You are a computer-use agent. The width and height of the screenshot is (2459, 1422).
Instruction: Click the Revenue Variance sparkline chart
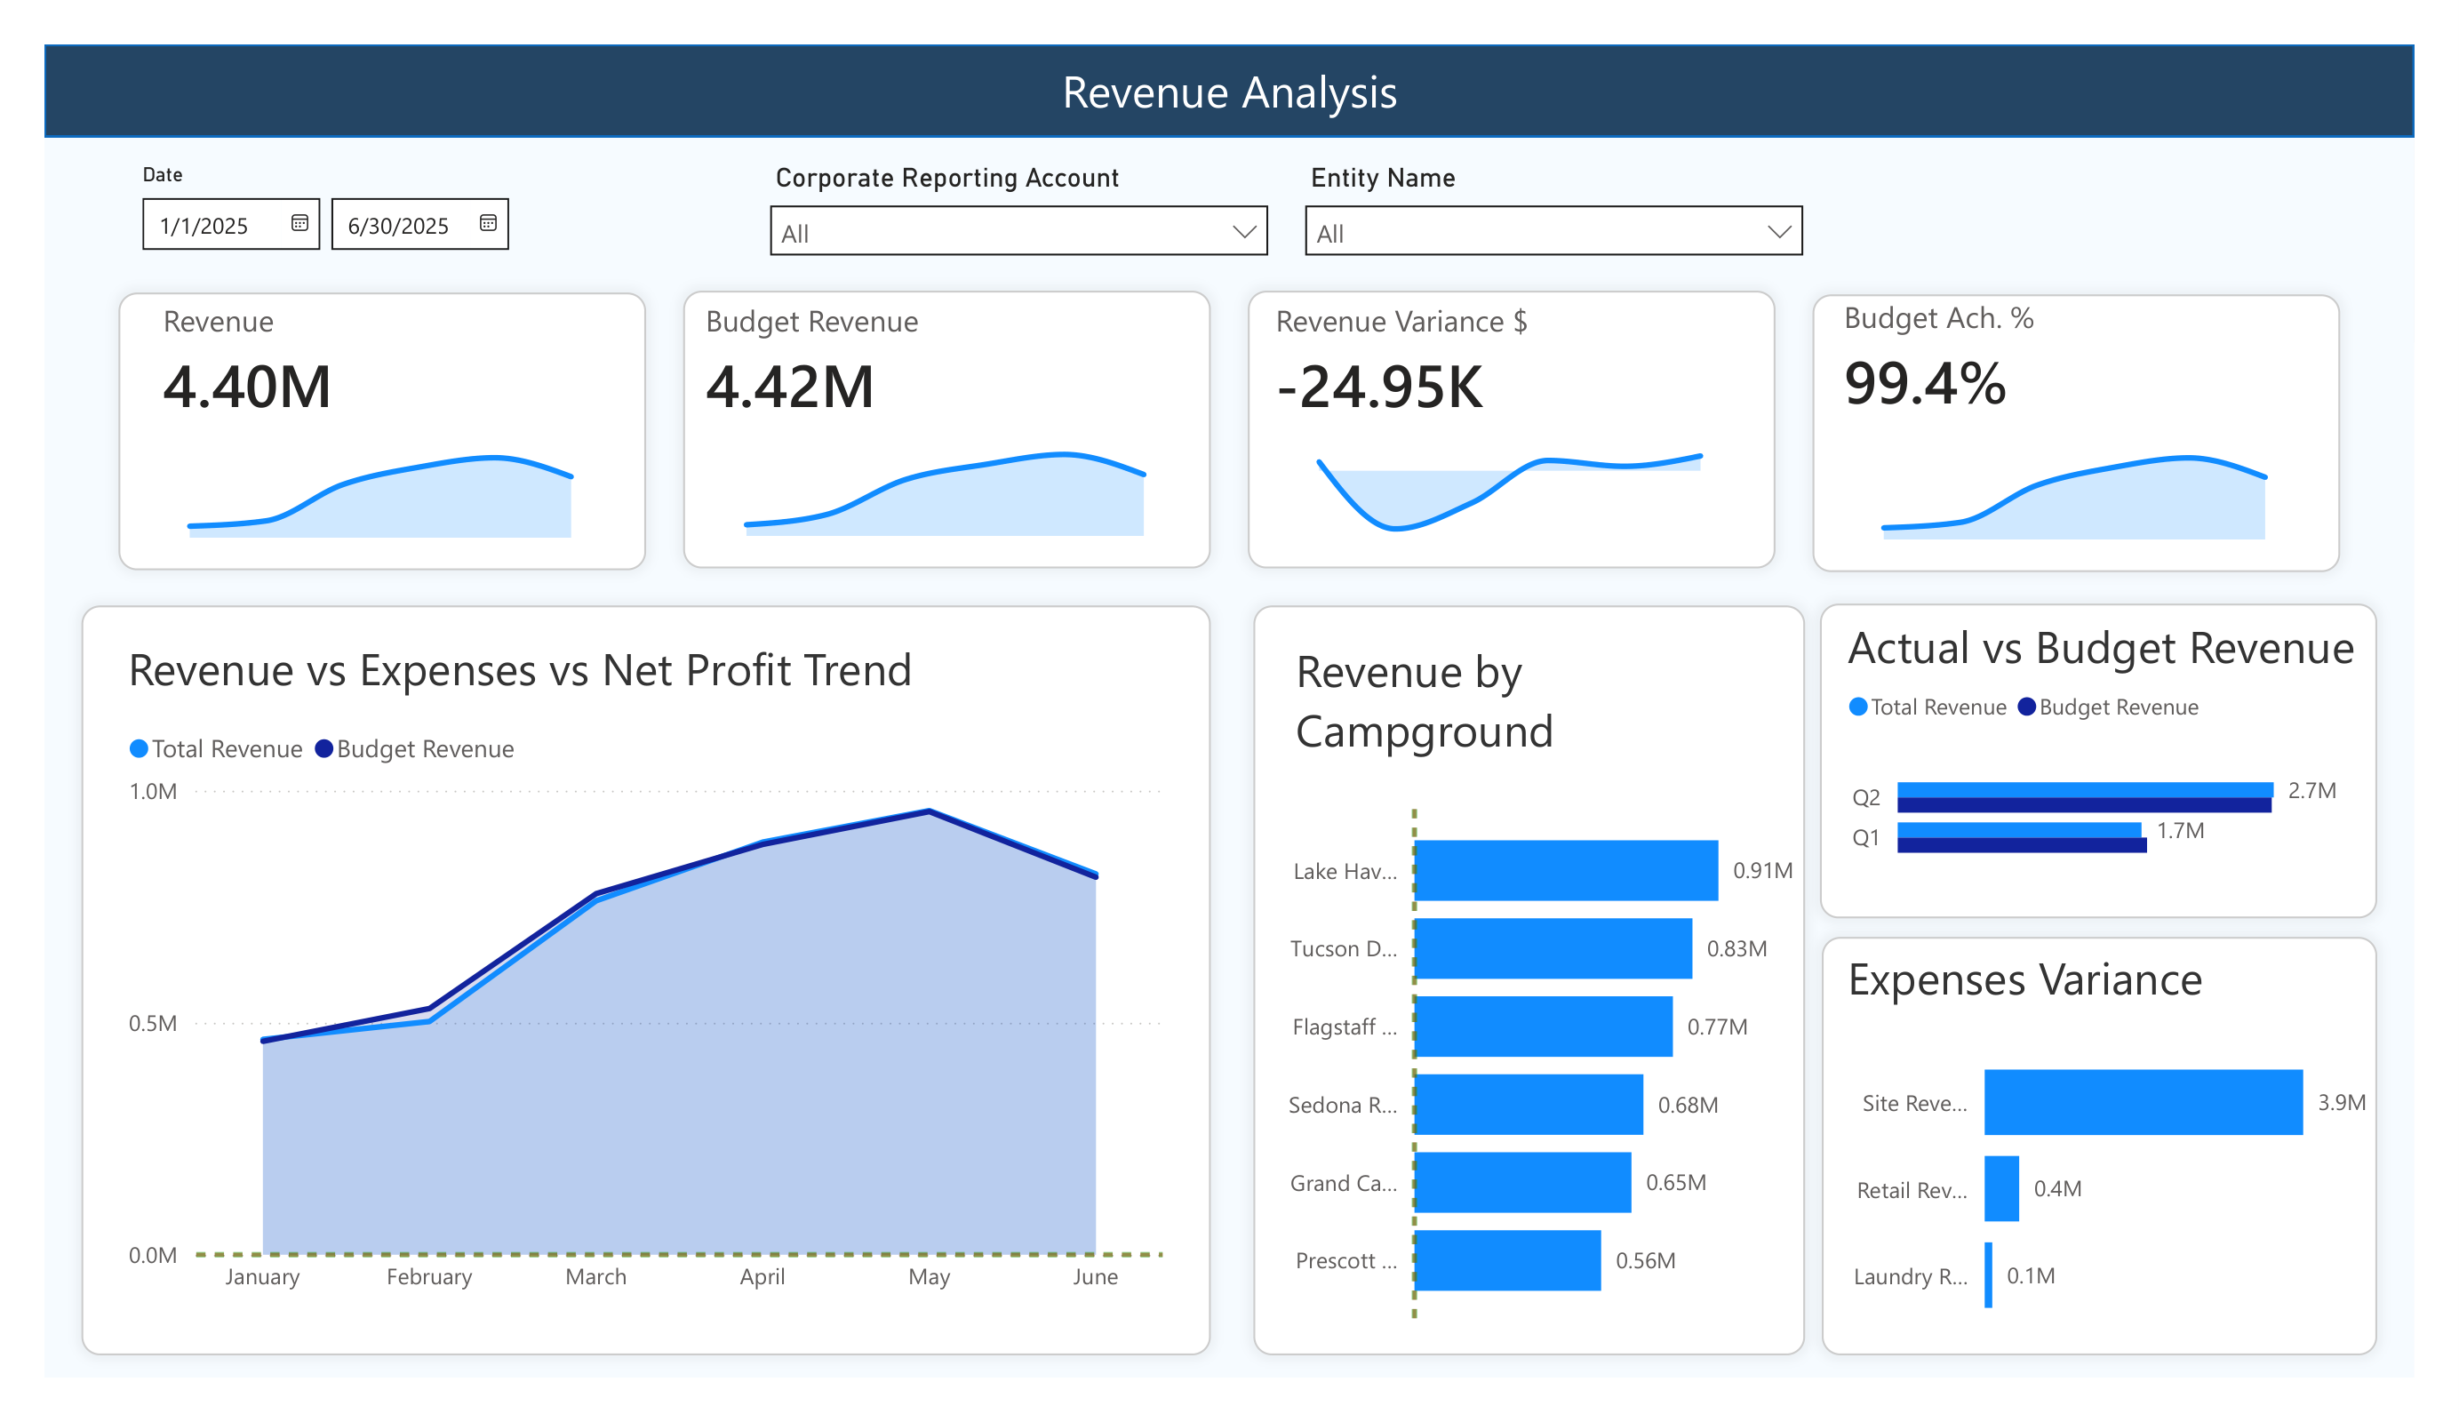(x=1510, y=491)
